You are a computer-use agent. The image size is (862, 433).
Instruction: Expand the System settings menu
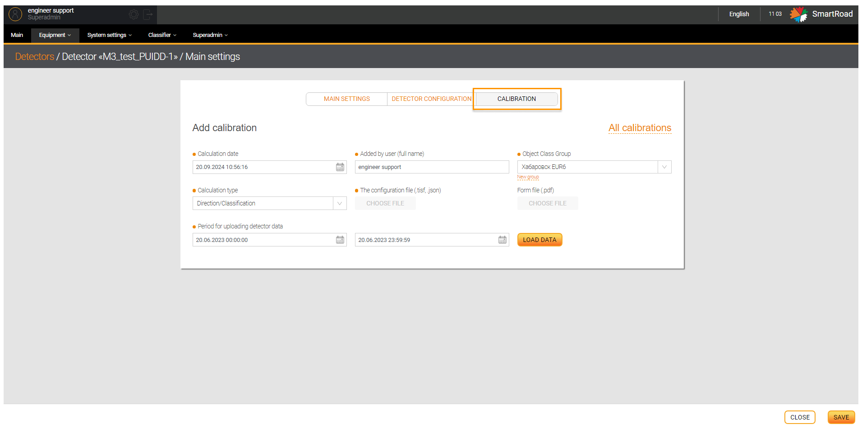pos(110,35)
